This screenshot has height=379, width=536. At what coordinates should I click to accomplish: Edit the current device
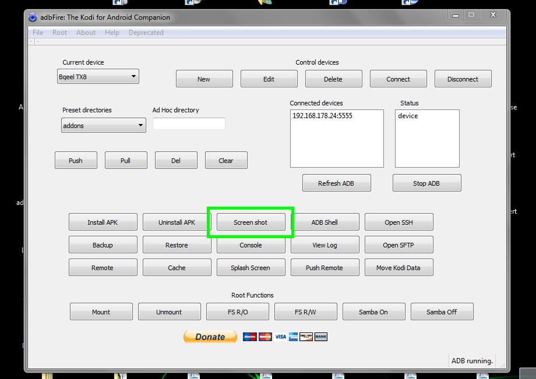269,79
